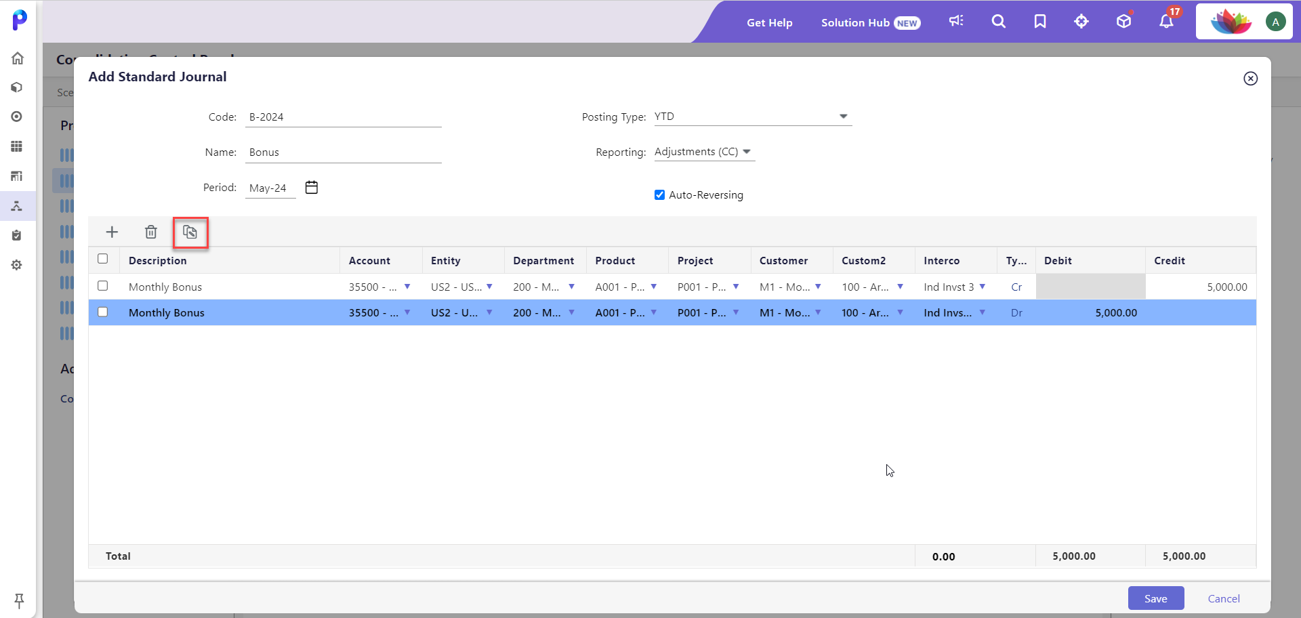This screenshot has width=1301, height=618.
Task: Open the Home icon in sidebar
Action: pyautogui.click(x=18, y=58)
